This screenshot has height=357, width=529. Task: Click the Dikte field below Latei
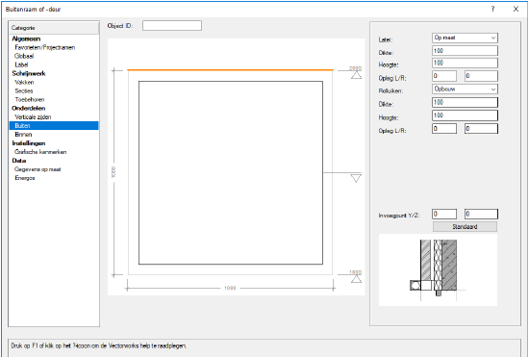click(x=465, y=51)
